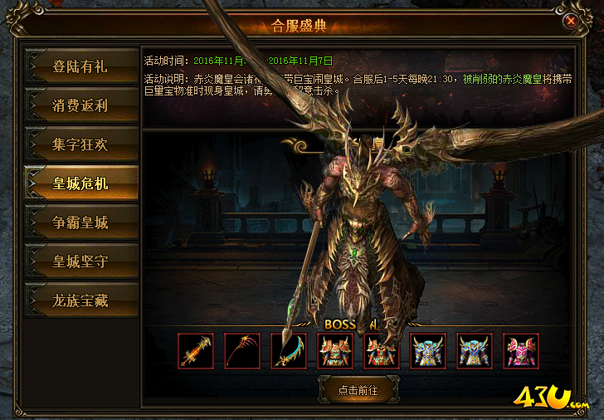The width and height of the screenshot is (604, 420).
Task: Click the cyan crescent blade reward icon
Action: (289, 351)
